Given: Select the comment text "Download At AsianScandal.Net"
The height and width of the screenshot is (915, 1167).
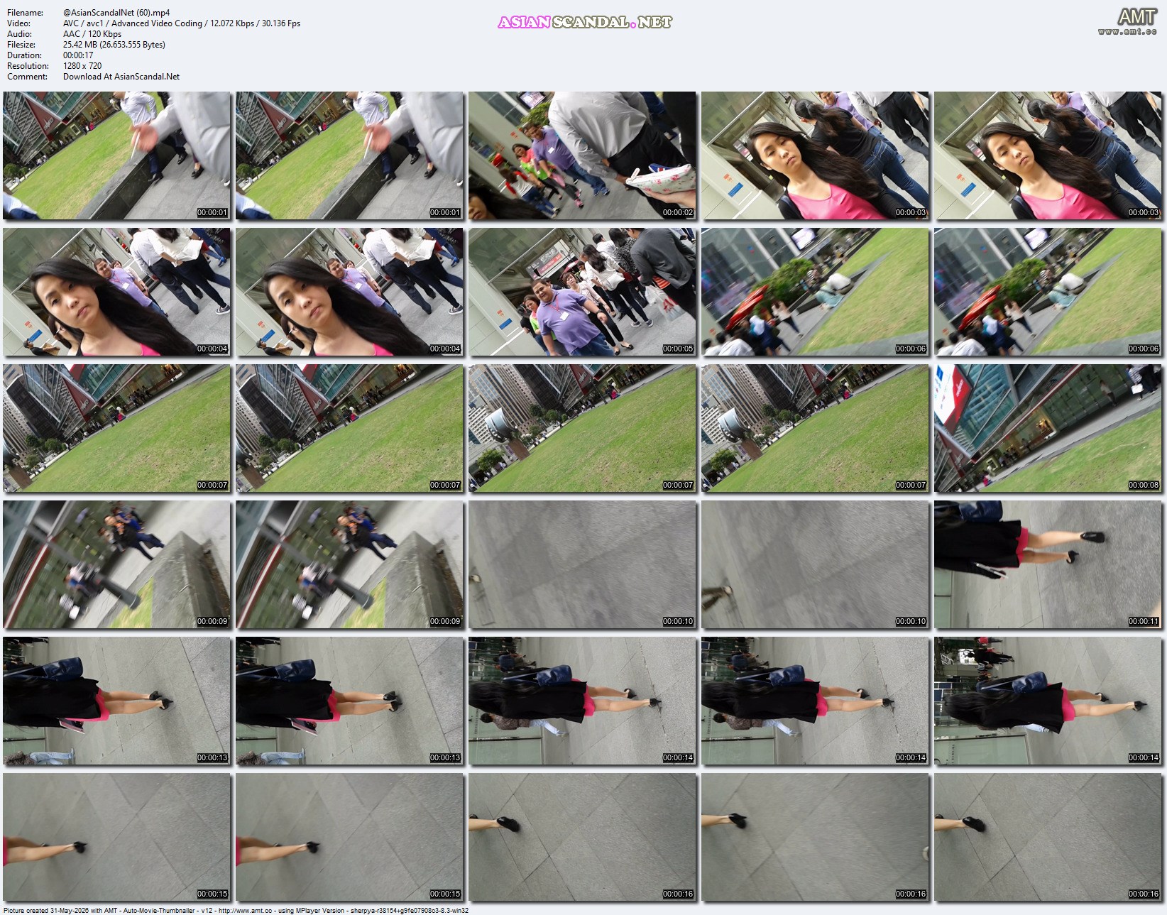Looking at the screenshot, I should pos(121,77).
